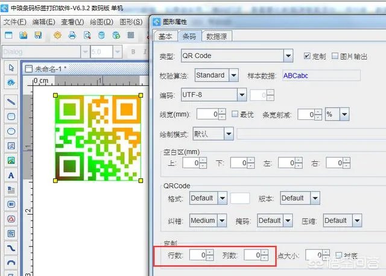Open the 绘图(D) menu
Viewport: 386px width, 276px height.
click(101, 22)
